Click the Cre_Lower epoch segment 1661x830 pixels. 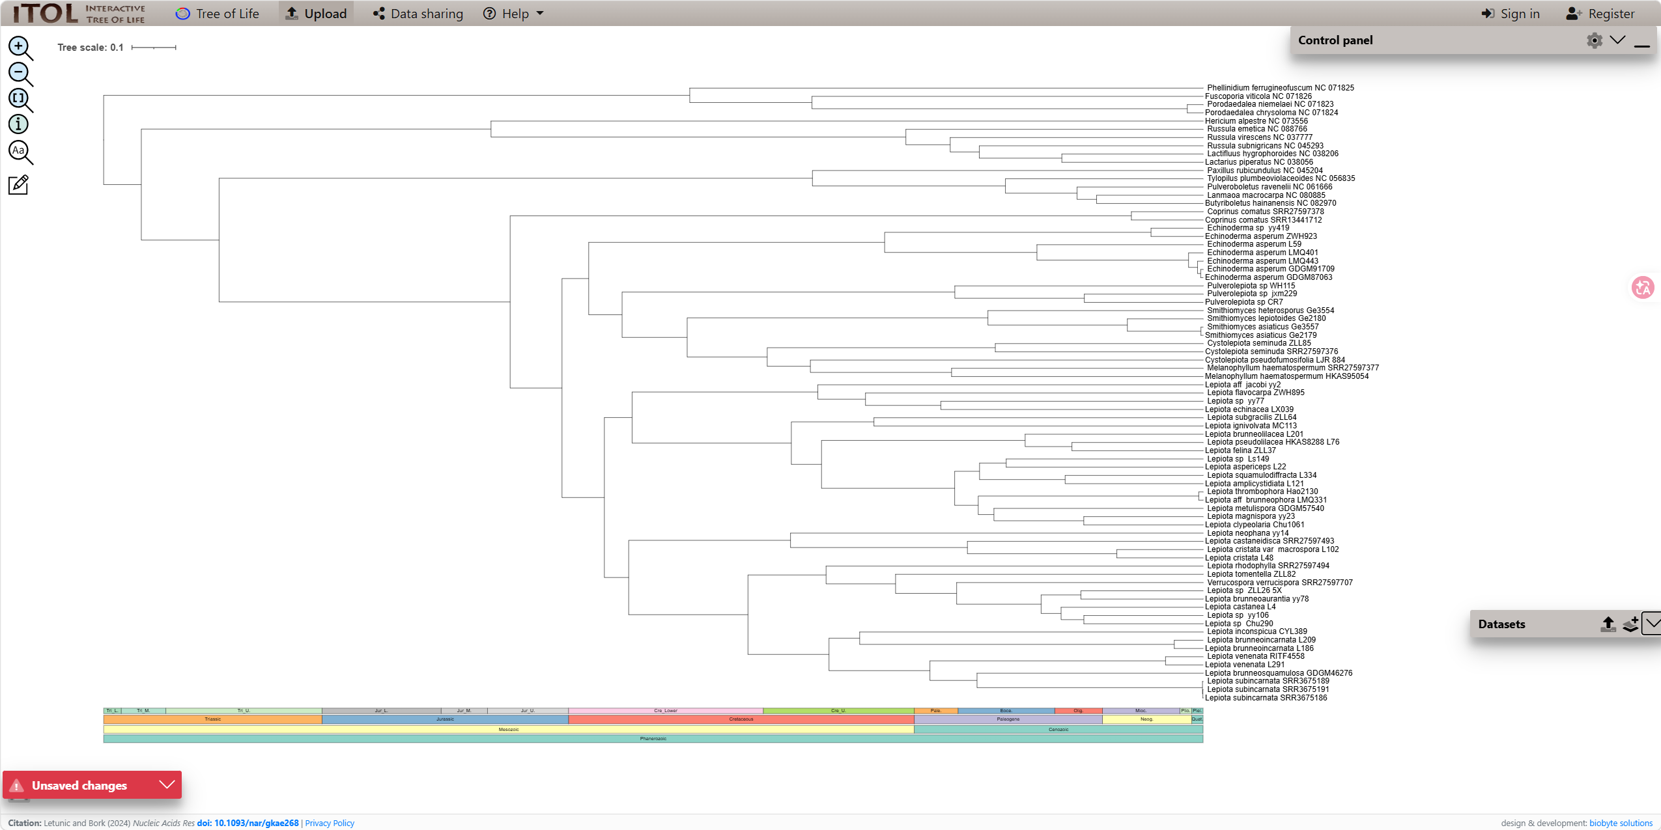point(666,711)
